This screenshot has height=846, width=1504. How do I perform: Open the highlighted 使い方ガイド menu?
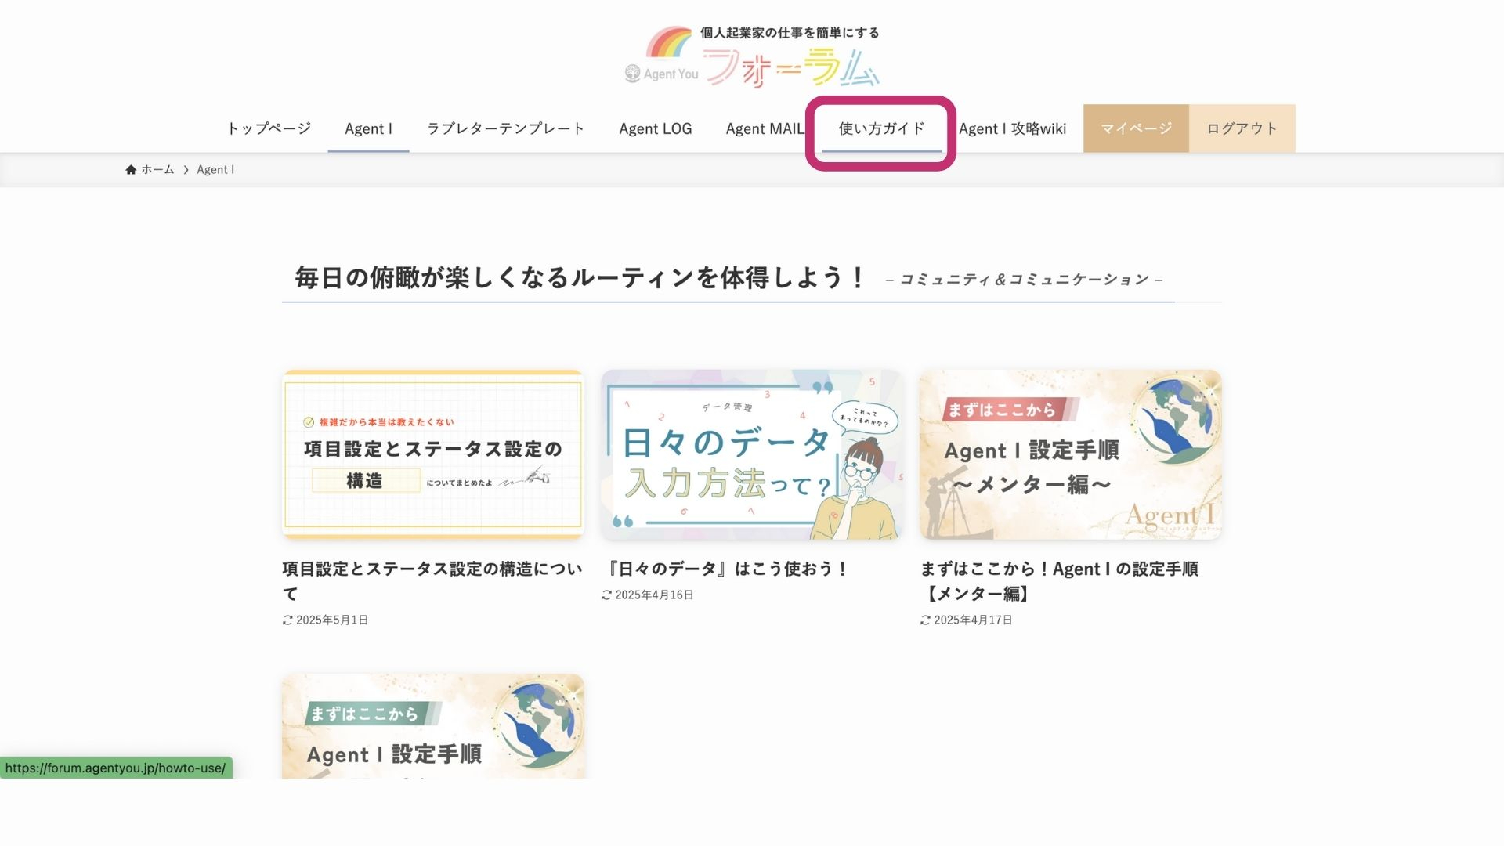(881, 128)
